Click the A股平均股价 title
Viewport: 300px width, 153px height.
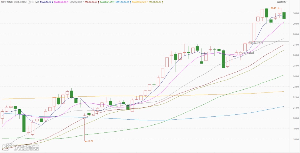coord(7,2)
